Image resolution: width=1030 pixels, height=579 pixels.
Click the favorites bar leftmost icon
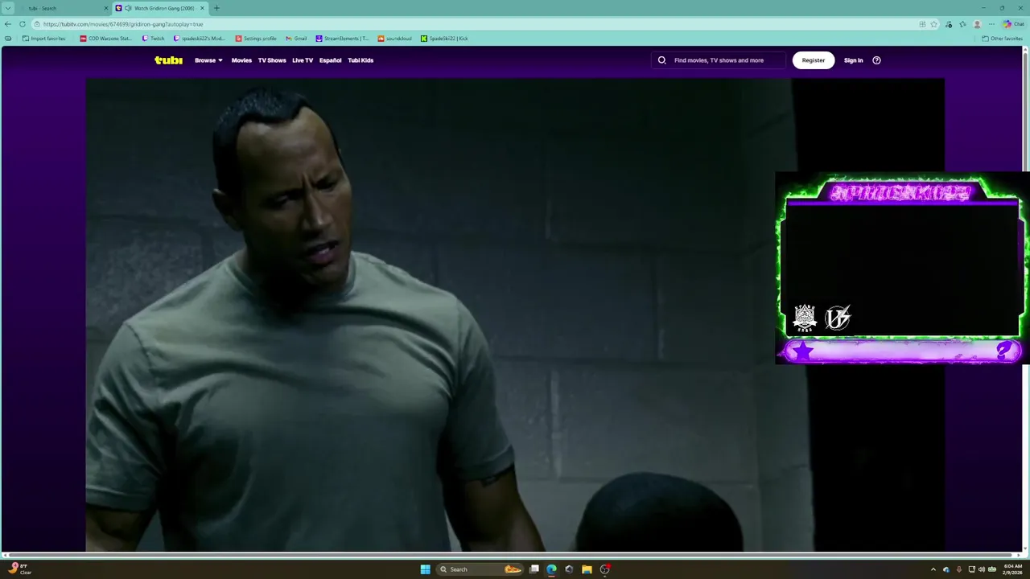point(8,39)
